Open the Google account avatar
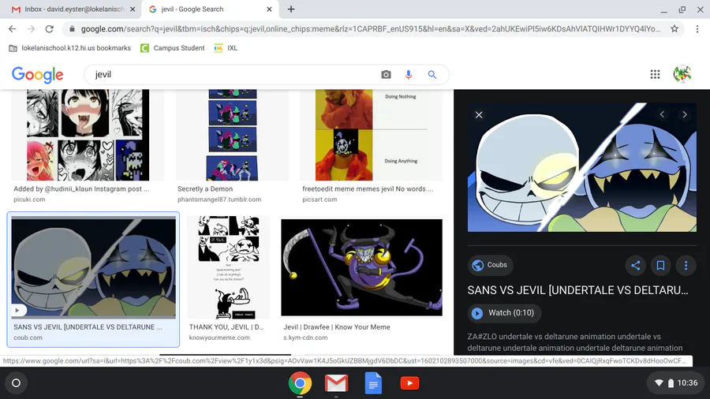 [x=682, y=74]
